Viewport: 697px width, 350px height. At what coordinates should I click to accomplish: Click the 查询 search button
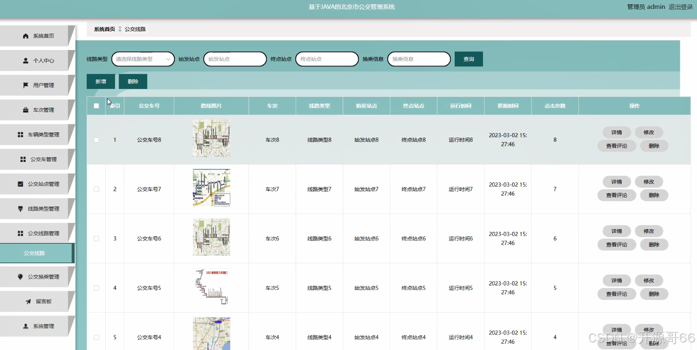pyautogui.click(x=469, y=59)
